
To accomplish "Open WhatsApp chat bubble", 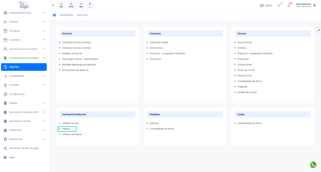I will point(313,165).
